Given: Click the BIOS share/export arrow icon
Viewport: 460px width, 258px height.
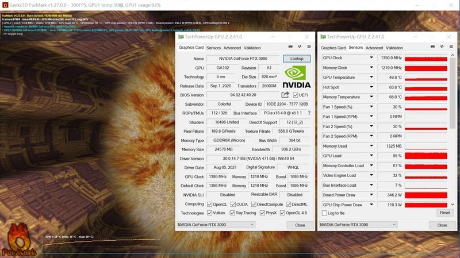Looking at the screenshot, I should (x=285, y=95).
